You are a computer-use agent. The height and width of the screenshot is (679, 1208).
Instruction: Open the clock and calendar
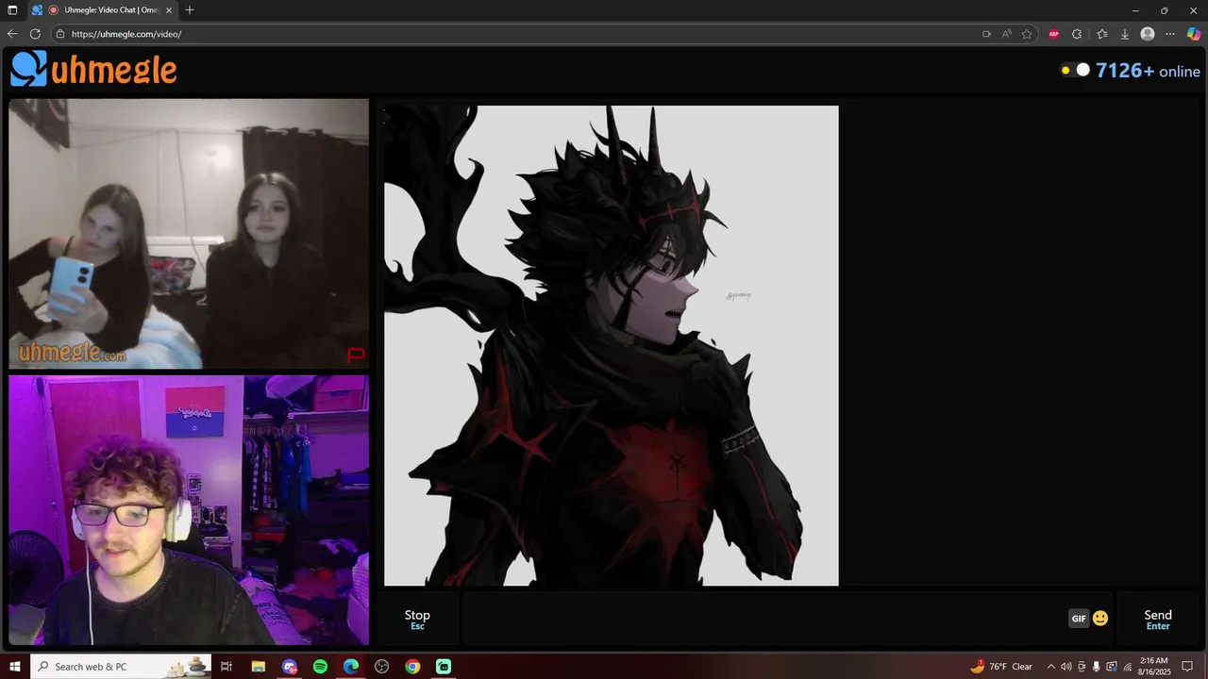coord(1154,667)
